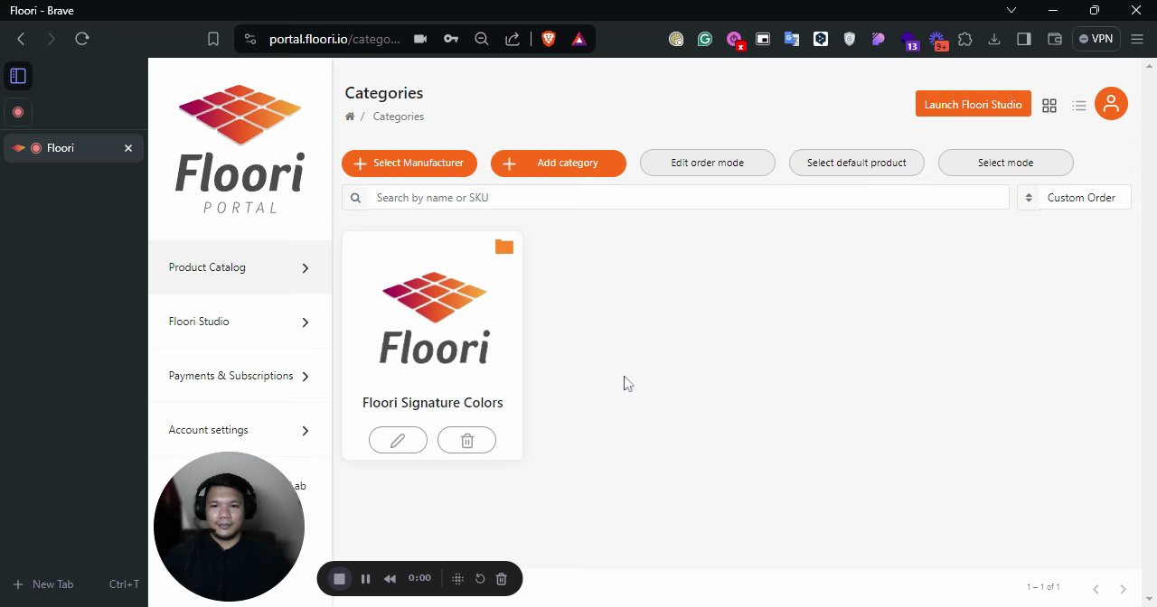Click the site settings icon in address bar
The width and height of the screenshot is (1157, 607).
[x=250, y=39]
